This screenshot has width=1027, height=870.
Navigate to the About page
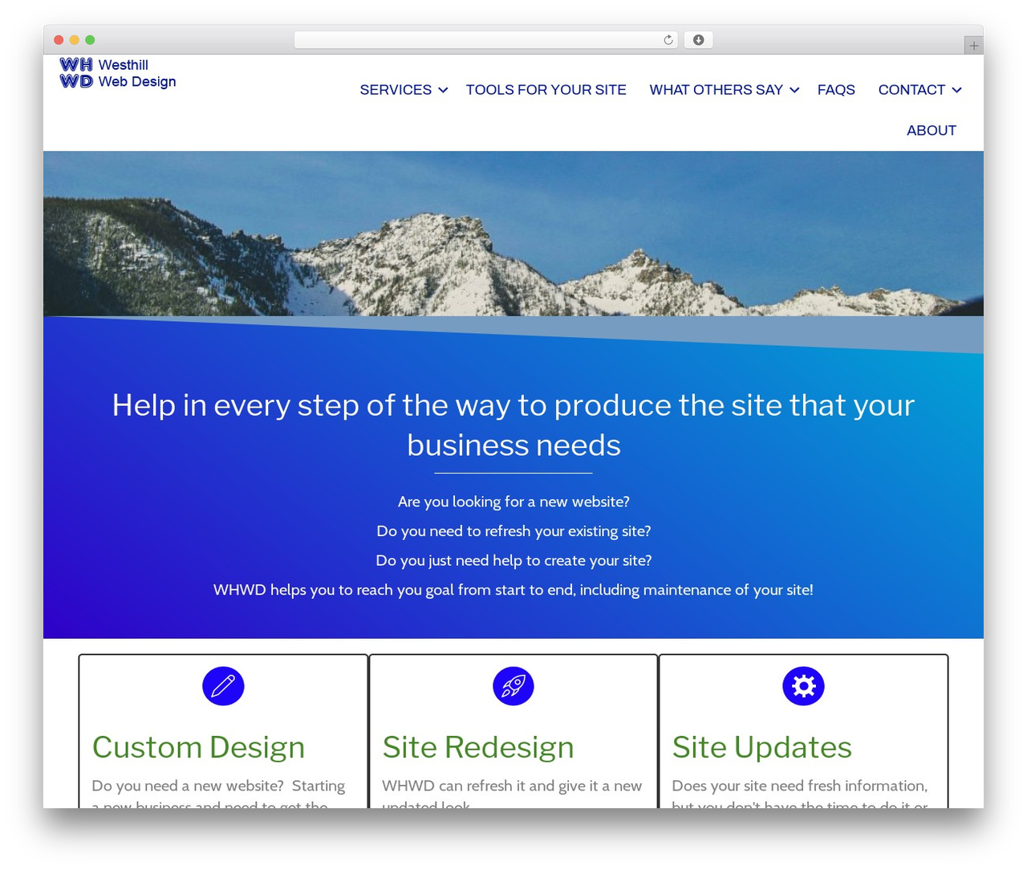932,130
